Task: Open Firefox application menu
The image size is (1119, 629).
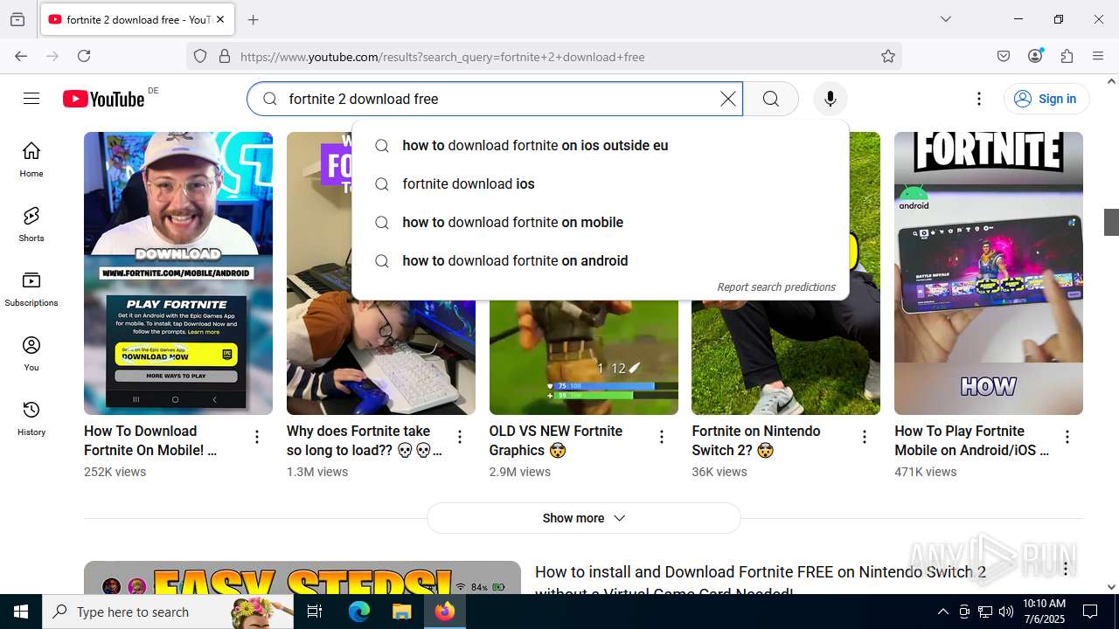Action: [1098, 56]
